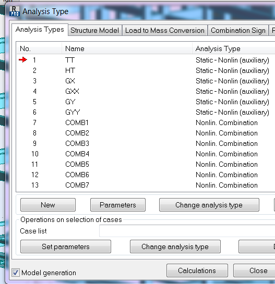
Task: Select case row GXX
Action: (x=146, y=91)
